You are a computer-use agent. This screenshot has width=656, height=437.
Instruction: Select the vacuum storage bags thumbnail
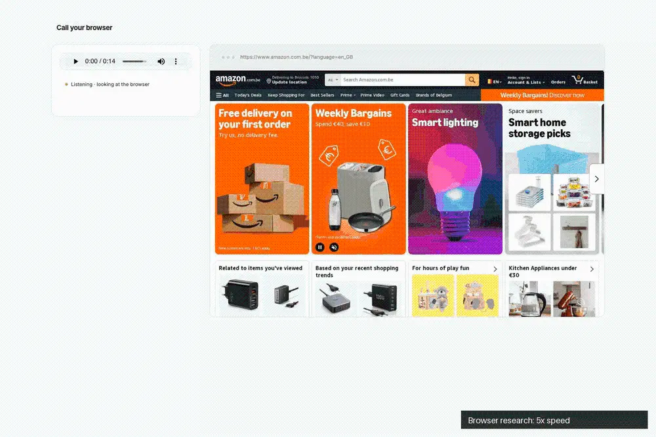(x=529, y=192)
